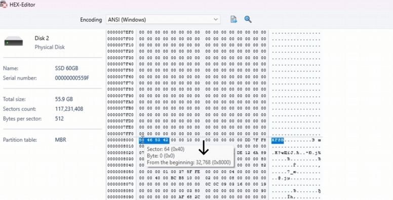Click bytes DD 7F F8 in row 0000008000
Viewport: 393px width, 200px height.
tap(255, 140)
